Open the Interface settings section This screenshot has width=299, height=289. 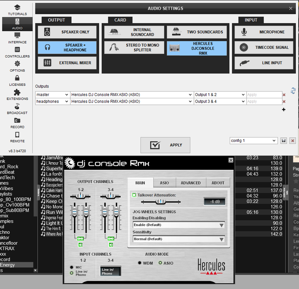(17, 38)
